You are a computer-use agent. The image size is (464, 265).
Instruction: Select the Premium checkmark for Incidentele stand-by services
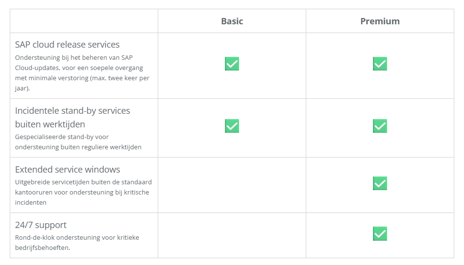380,126
